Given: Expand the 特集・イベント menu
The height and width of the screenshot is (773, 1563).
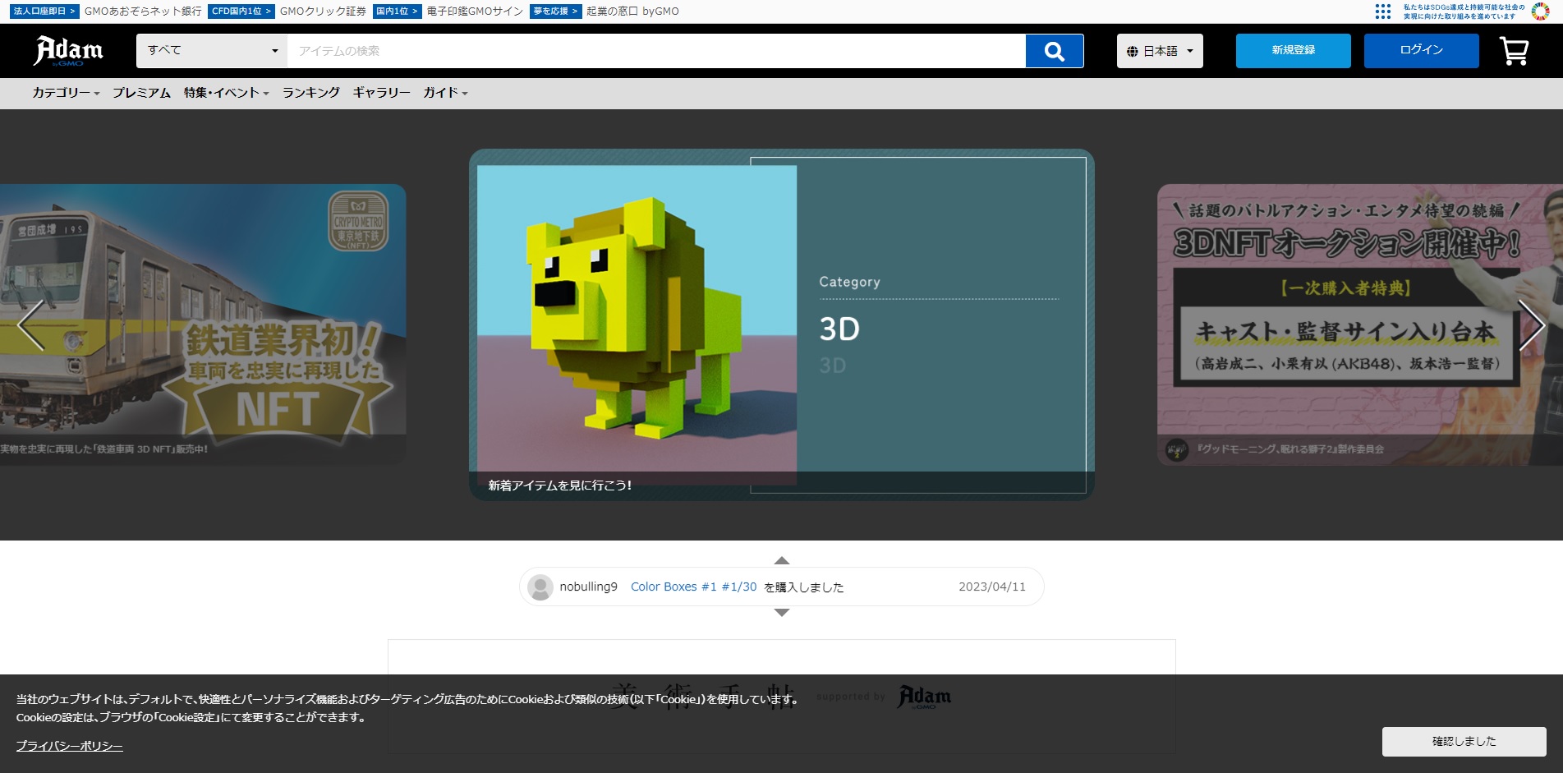Looking at the screenshot, I should pyautogui.click(x=226, y=93).
